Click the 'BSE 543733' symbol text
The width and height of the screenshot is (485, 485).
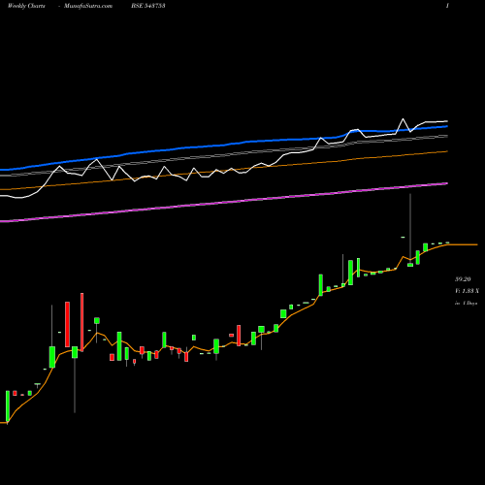(x=148, y=6)
